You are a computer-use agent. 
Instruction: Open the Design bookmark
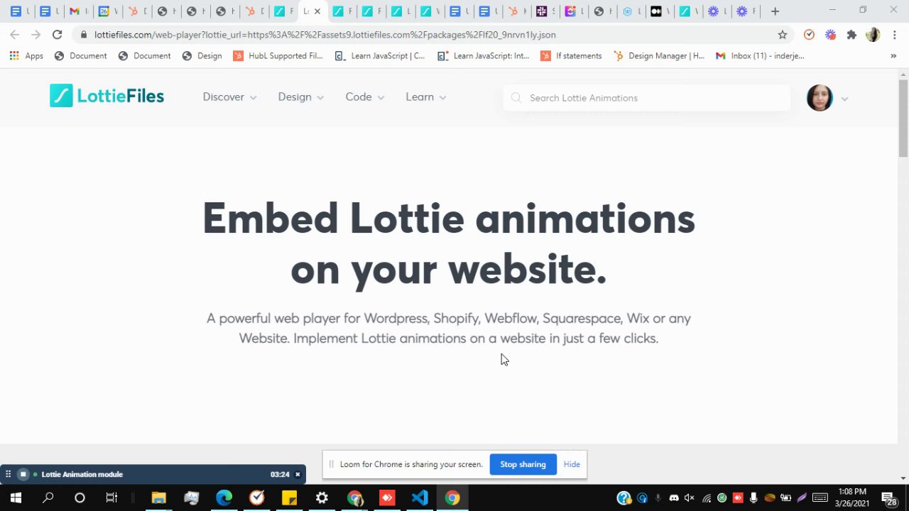coord(202,55)
